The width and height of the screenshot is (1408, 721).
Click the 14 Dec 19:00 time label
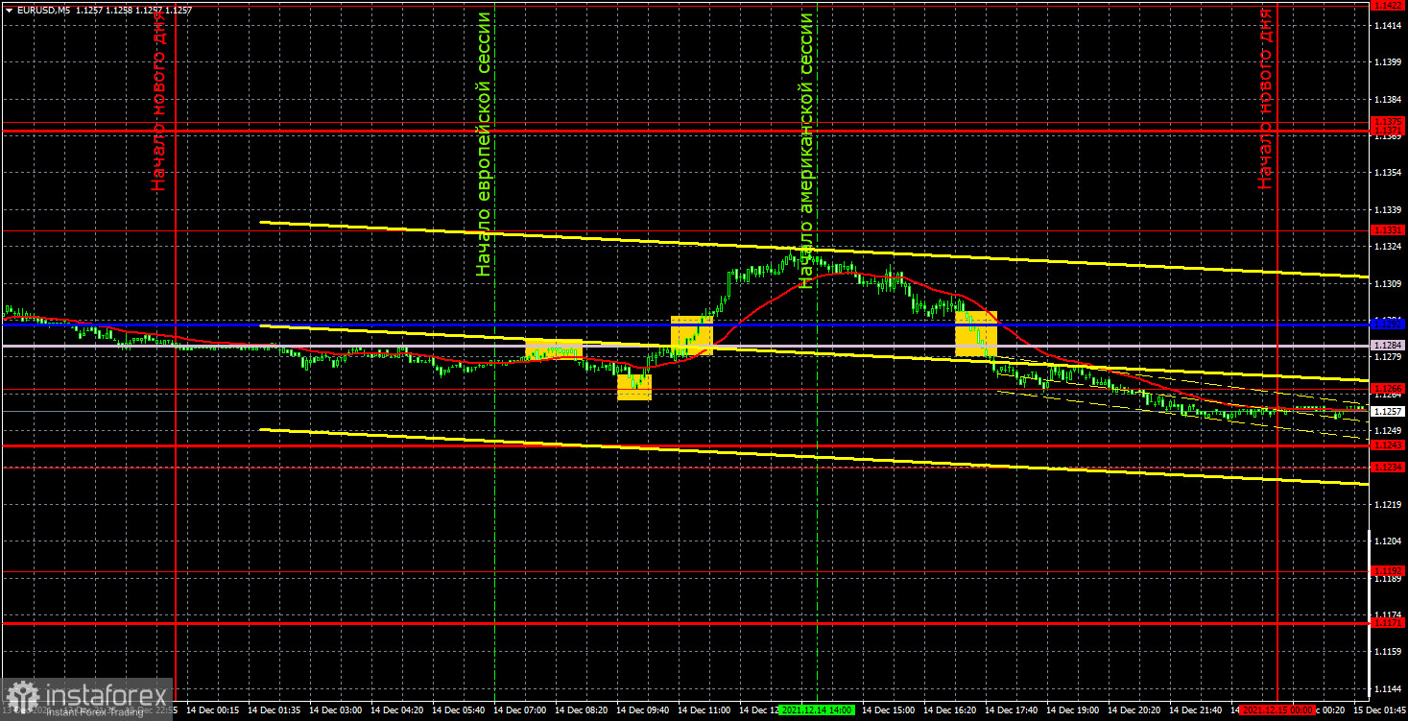[x=1074, y=710]
